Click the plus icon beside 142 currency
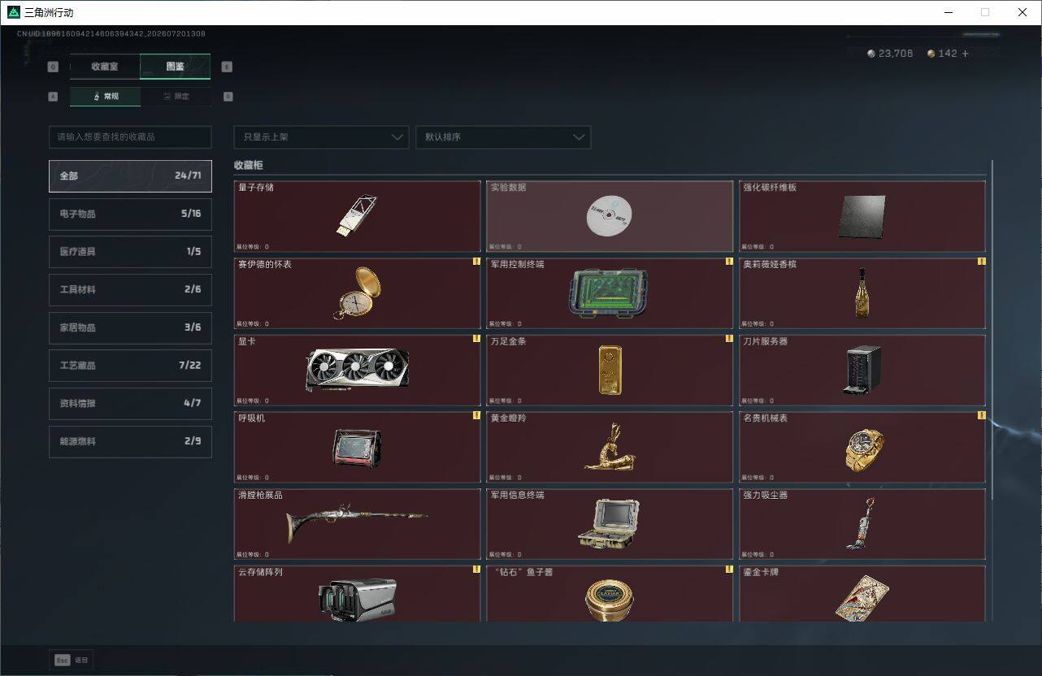This screenshot has height=676, width=1042. pos(965,54)
